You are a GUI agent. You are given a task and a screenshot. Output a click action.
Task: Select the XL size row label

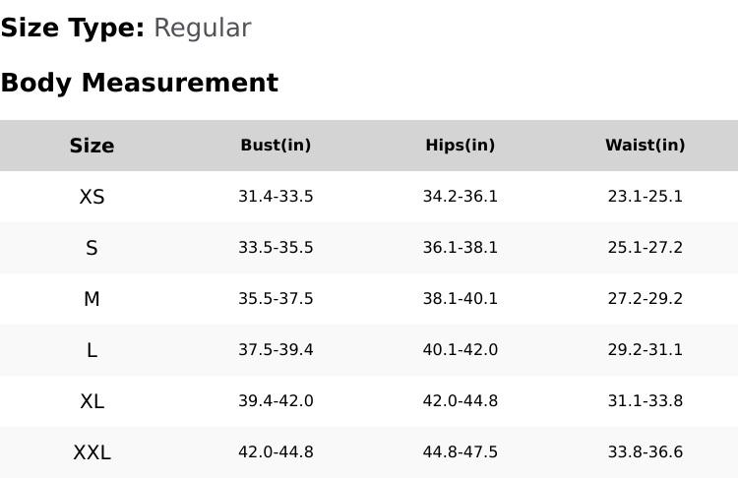coord(92,401)
